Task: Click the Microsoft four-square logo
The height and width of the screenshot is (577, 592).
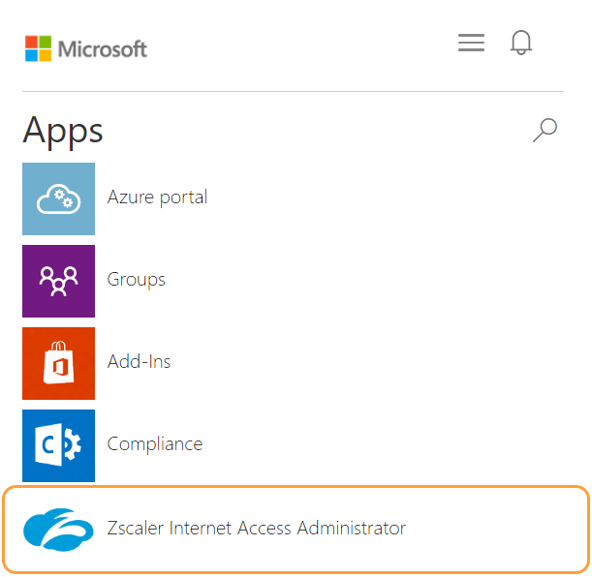Action: point(38,48)
